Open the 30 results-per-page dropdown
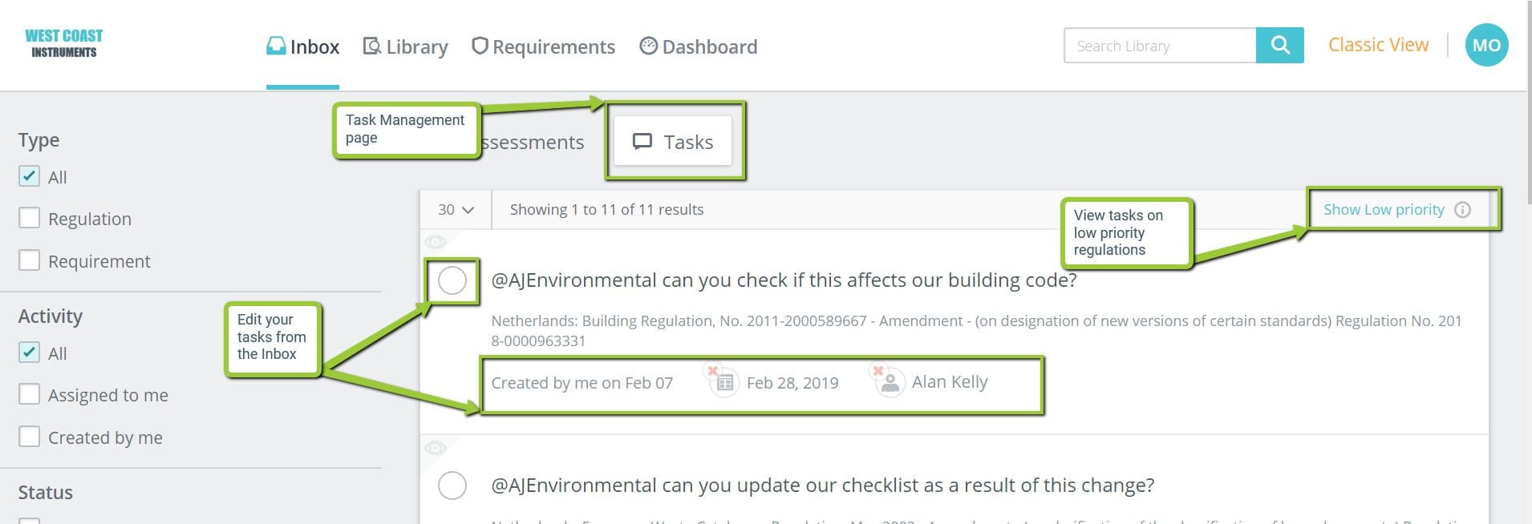The image size is (1532, 524). tap(454, 209)
